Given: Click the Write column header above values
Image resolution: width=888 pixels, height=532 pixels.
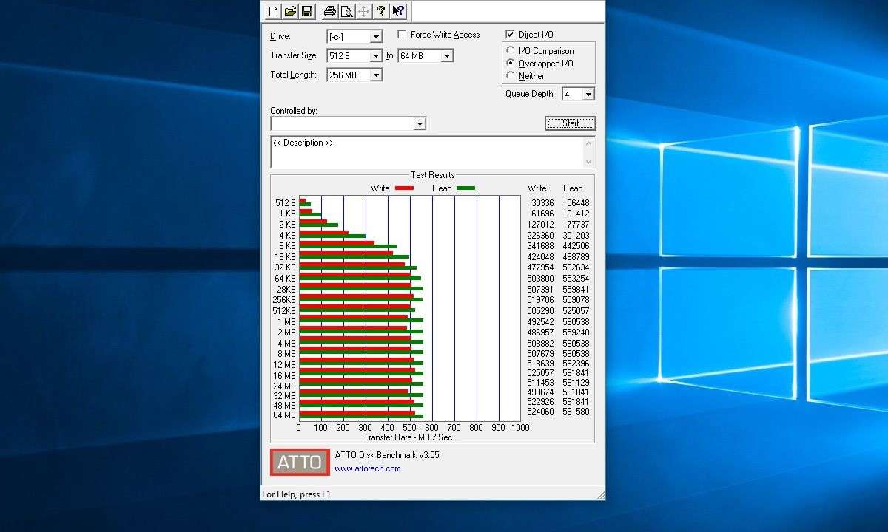Looking at the screenshot, I should coord(537,188).
